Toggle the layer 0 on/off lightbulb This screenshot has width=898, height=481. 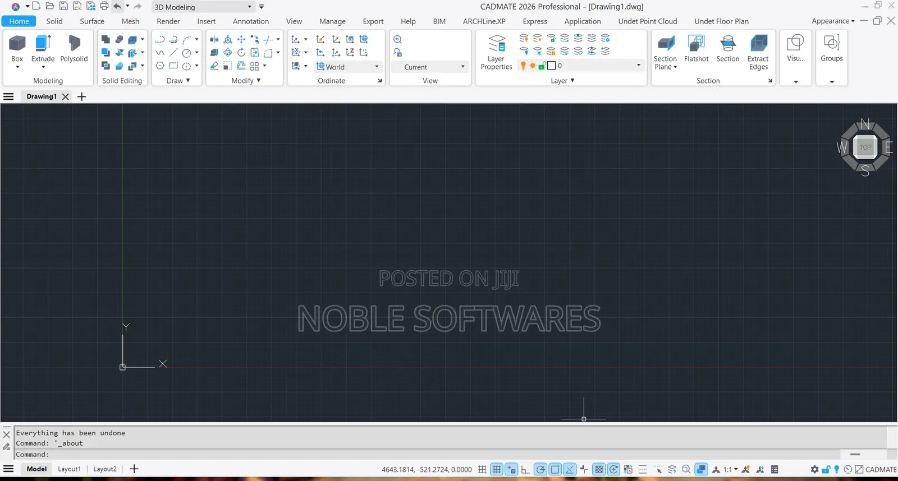523,66
